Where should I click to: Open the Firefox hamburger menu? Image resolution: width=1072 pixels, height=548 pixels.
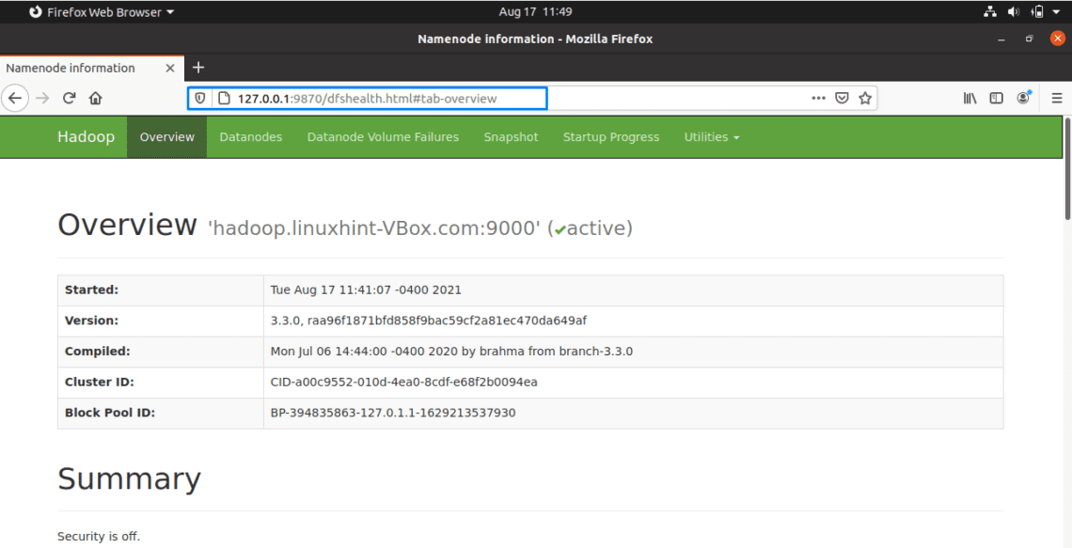click(x=1056, y=98)
